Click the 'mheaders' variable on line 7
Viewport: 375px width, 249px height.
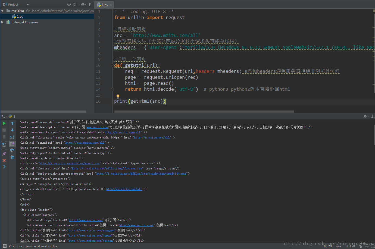[125, 47]
